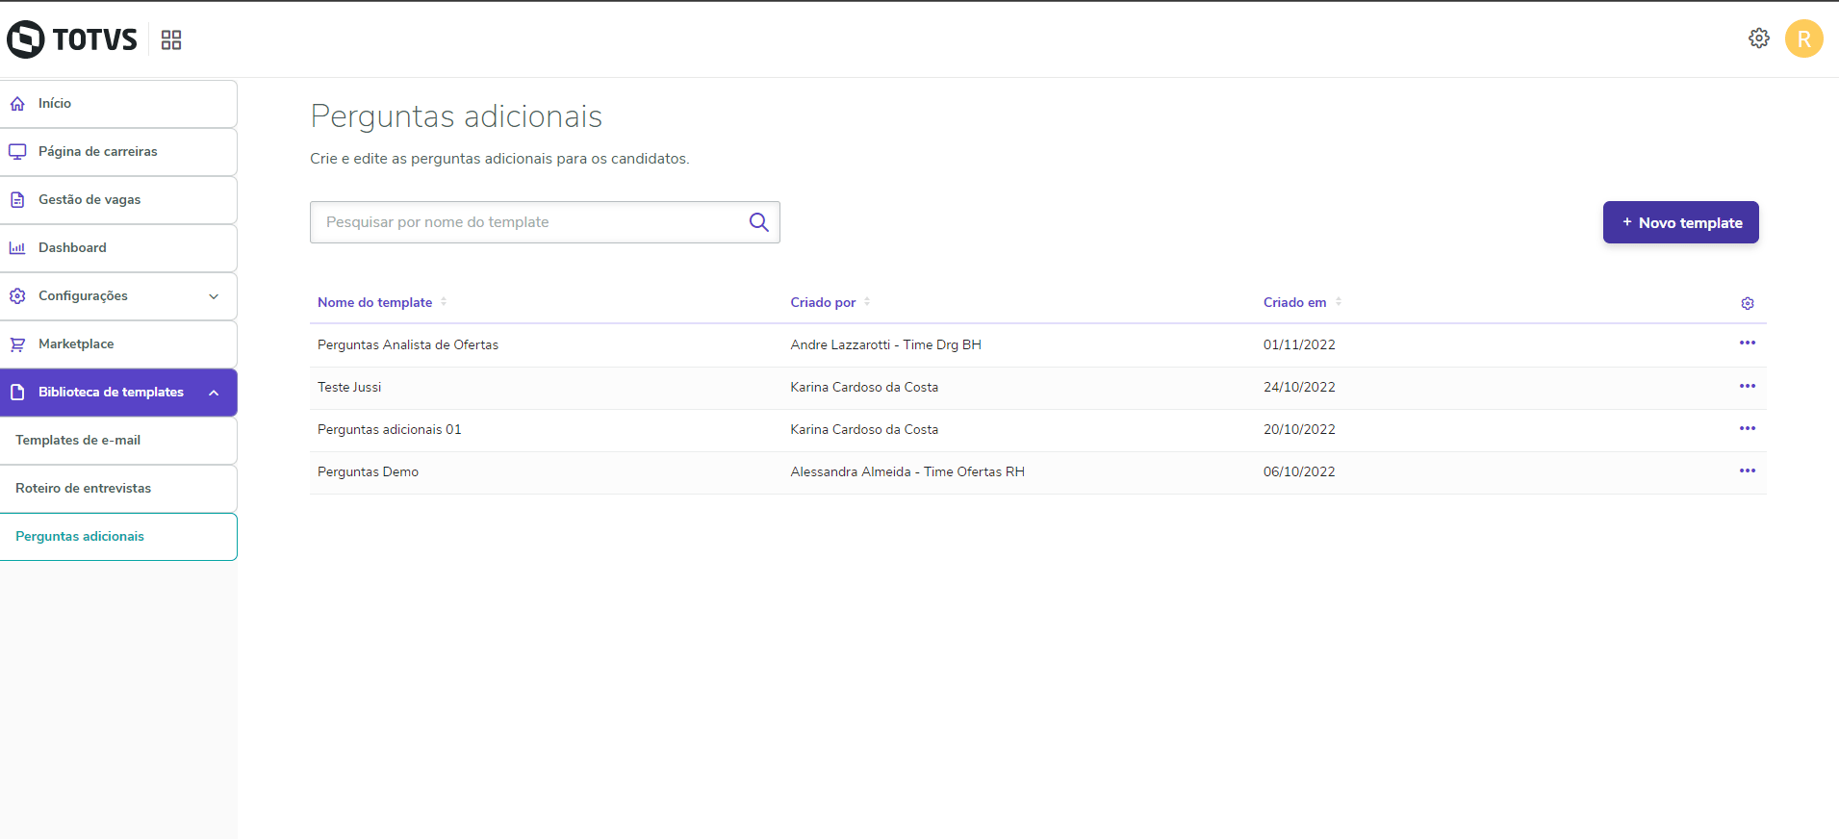
Task: Focus the Pesquisar por nome do template field
Action: click(x=545, y=222)
